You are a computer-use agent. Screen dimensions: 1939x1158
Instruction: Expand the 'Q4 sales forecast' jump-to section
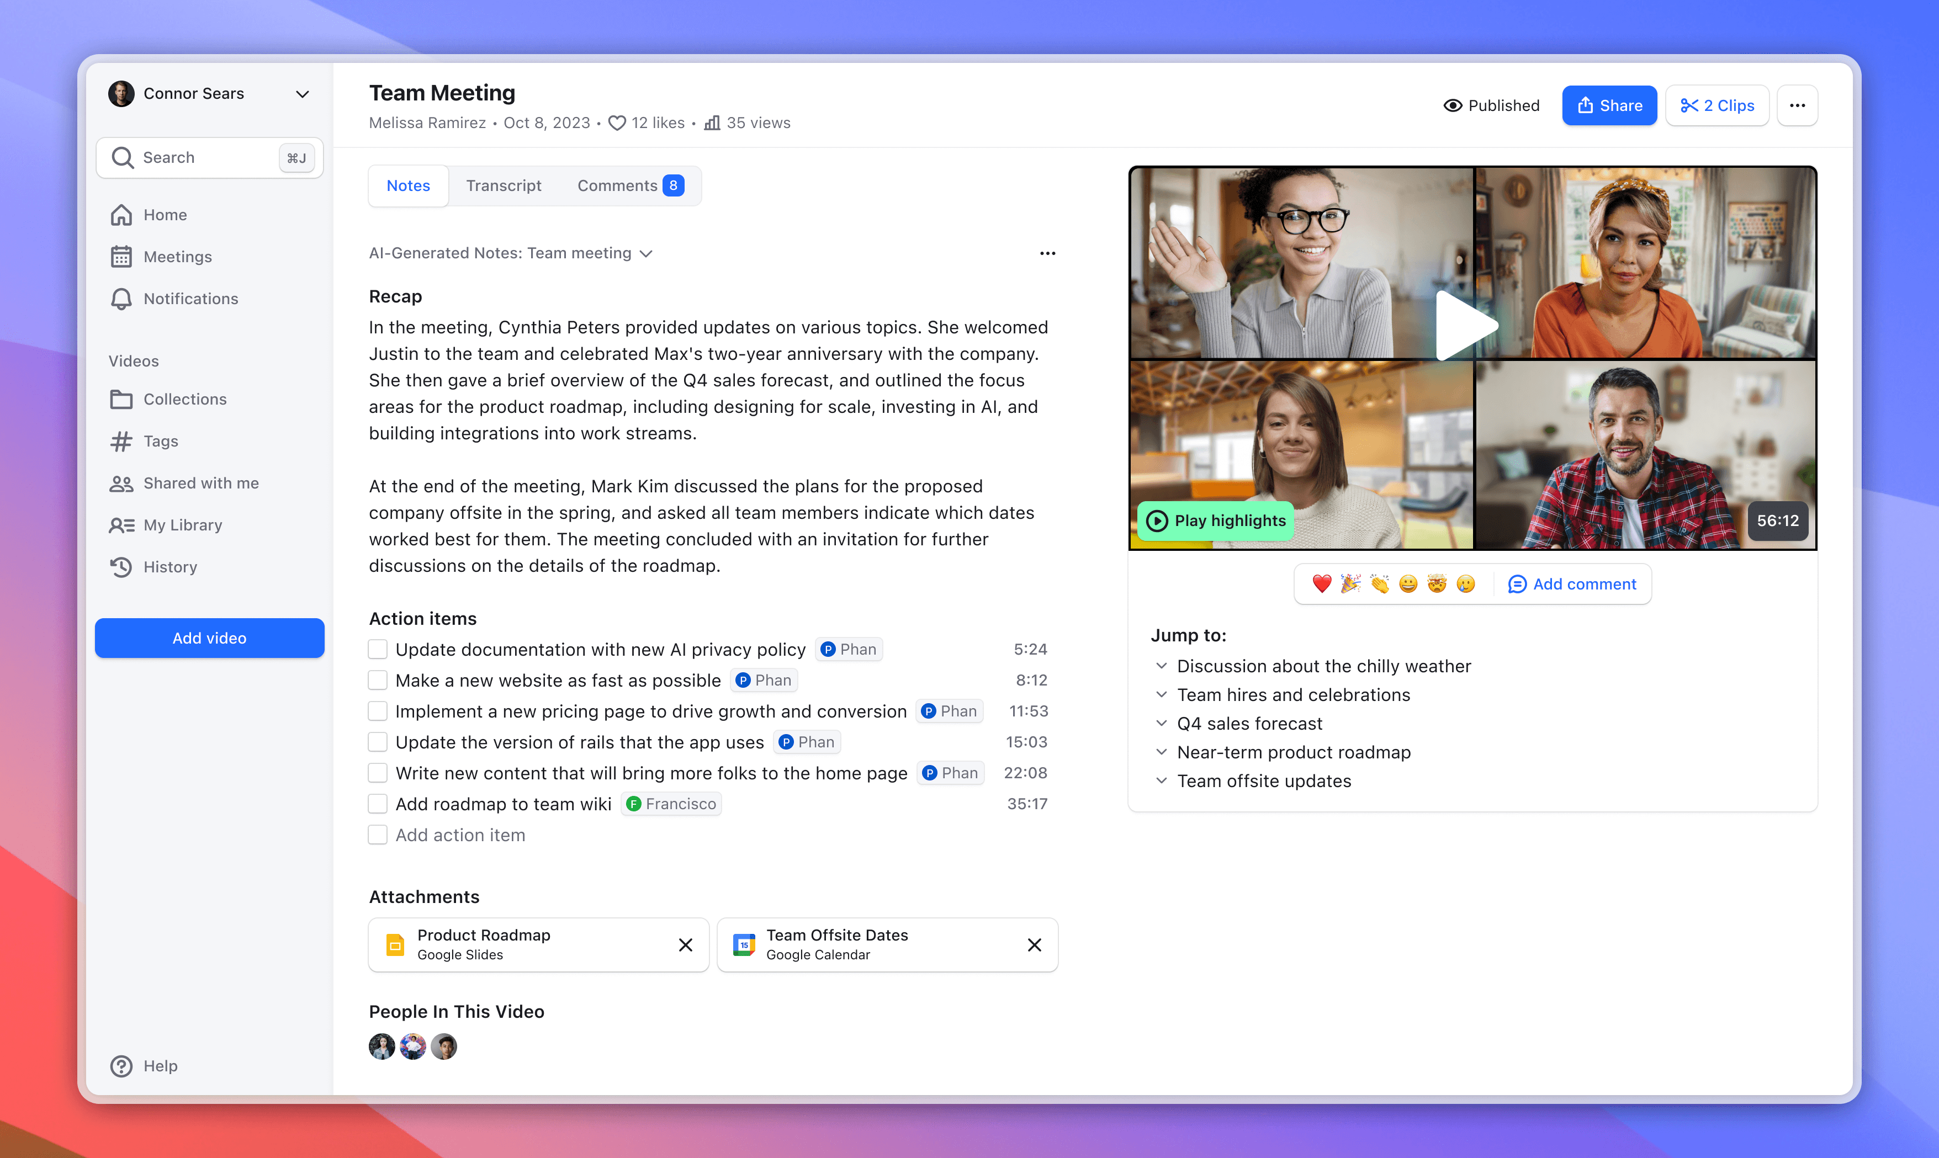(1162, 723)
